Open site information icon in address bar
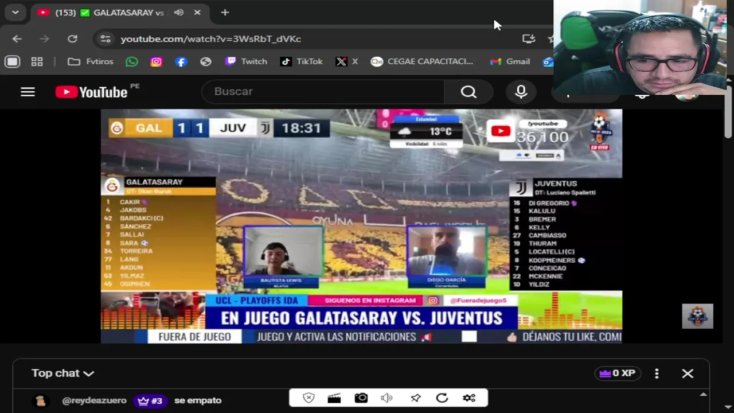Image resolution: width=734 pixels, height=413 pixels. click(105, 38)
